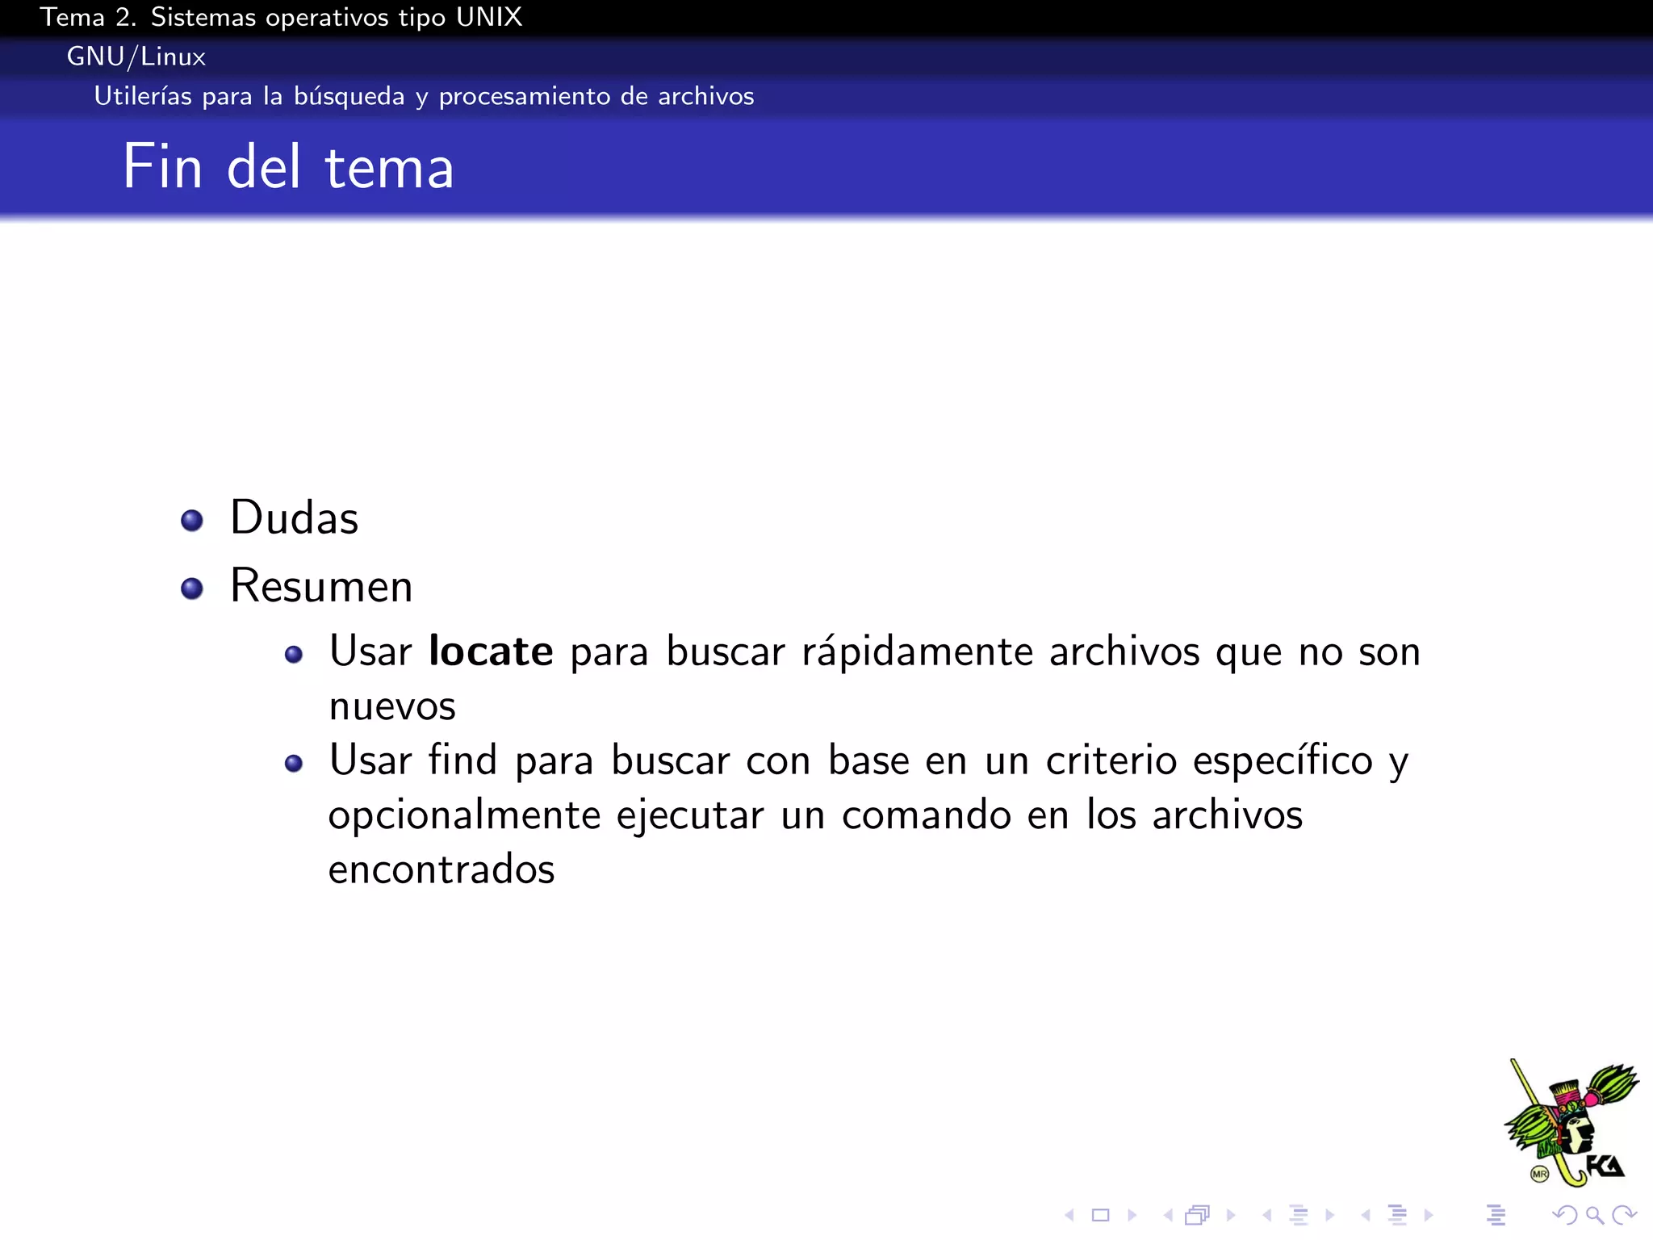
Task: Click the stacked frames navigation icon
Action: [1198, 1215]
